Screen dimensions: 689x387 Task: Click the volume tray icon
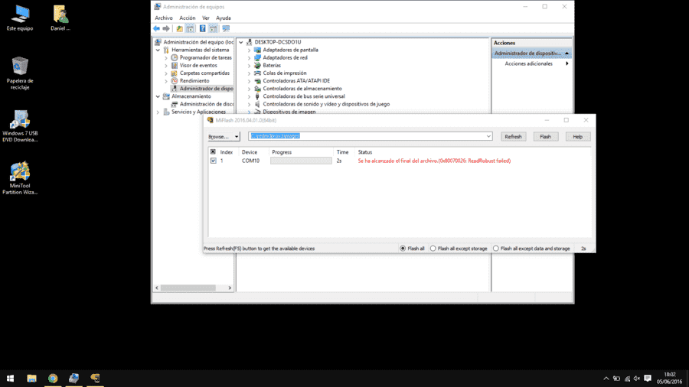pyautogui.click(x=637, y=379)
